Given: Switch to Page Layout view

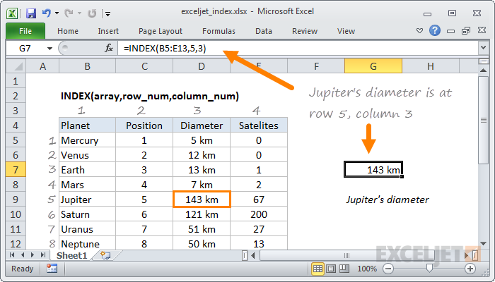Looking at the screenshot, I should point(332,269).
